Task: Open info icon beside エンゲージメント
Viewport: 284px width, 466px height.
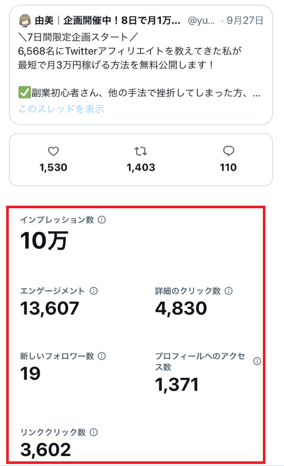Action: pos(94,291)
